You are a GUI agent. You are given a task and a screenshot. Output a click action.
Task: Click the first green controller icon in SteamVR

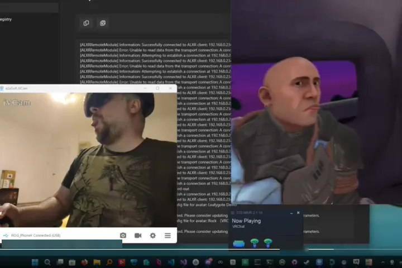tap(255, 243)
